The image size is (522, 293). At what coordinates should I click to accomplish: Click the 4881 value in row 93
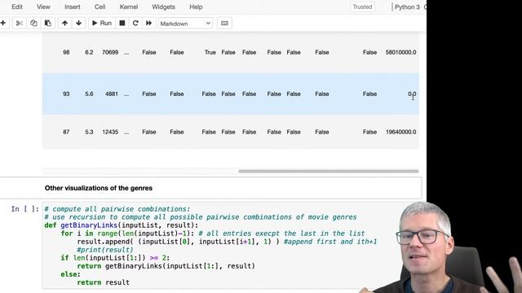pyautogui.click(x=112, y=94)
